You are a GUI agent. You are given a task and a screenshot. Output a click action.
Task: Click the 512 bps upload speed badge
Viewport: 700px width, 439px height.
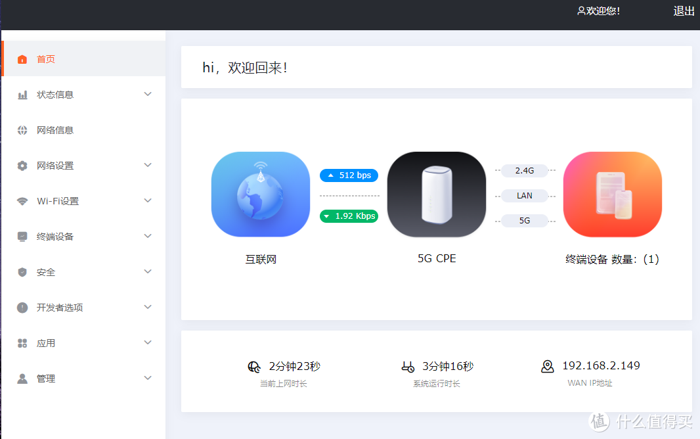pos(349,175)
